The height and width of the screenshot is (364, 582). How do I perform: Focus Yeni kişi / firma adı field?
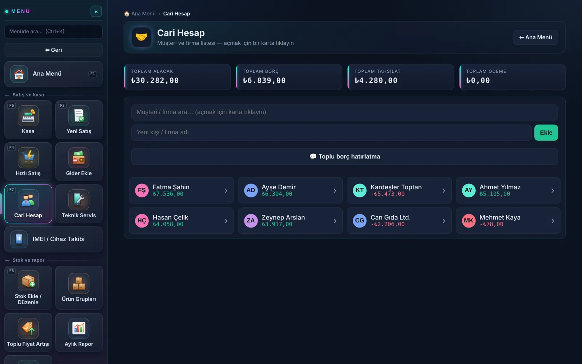(331, 132)
